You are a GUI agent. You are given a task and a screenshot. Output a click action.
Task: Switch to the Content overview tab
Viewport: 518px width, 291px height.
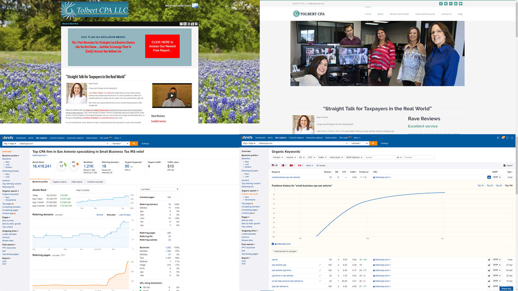(x=95, y=182)
